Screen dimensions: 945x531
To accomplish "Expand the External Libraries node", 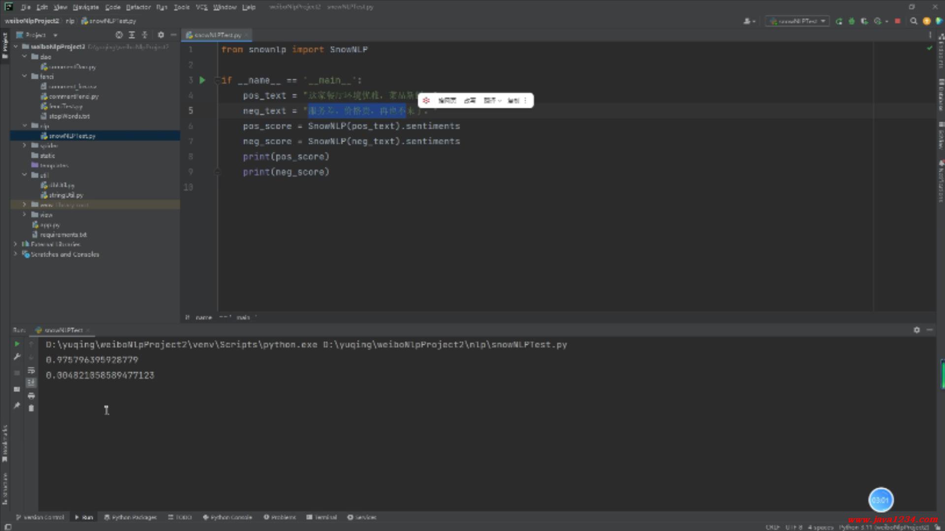I will point(15,244).
